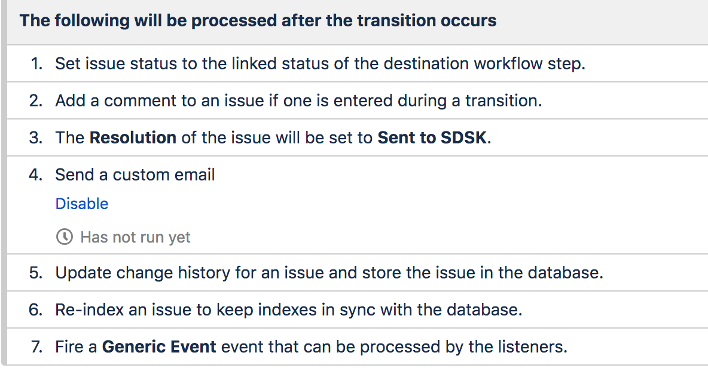Select the Set issue status post function row

coord(358,63)
